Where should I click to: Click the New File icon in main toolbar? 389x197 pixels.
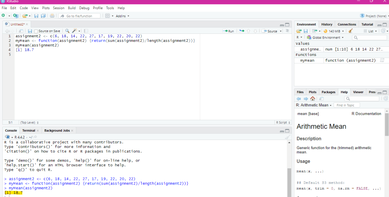pos(4,16)
